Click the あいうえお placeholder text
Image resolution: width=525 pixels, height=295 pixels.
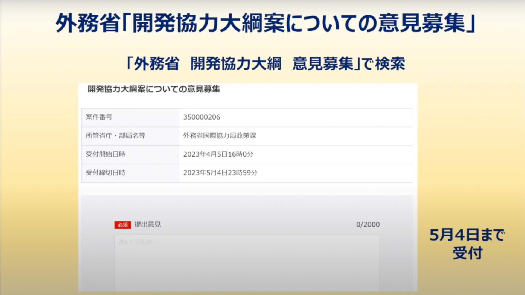[139, 242]
